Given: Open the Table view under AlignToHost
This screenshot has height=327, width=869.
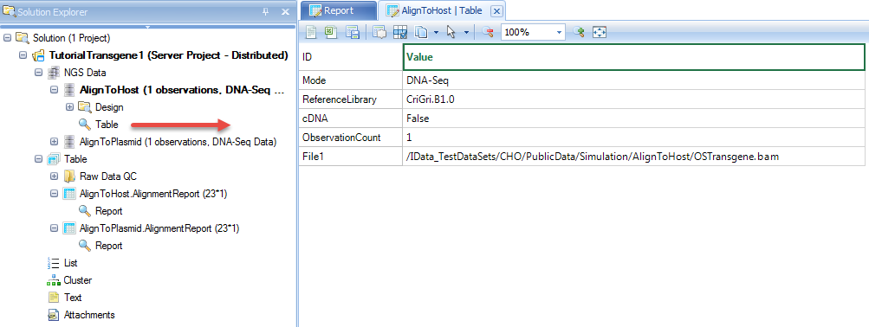Looking at the screenshot, I should pos(107,125).
